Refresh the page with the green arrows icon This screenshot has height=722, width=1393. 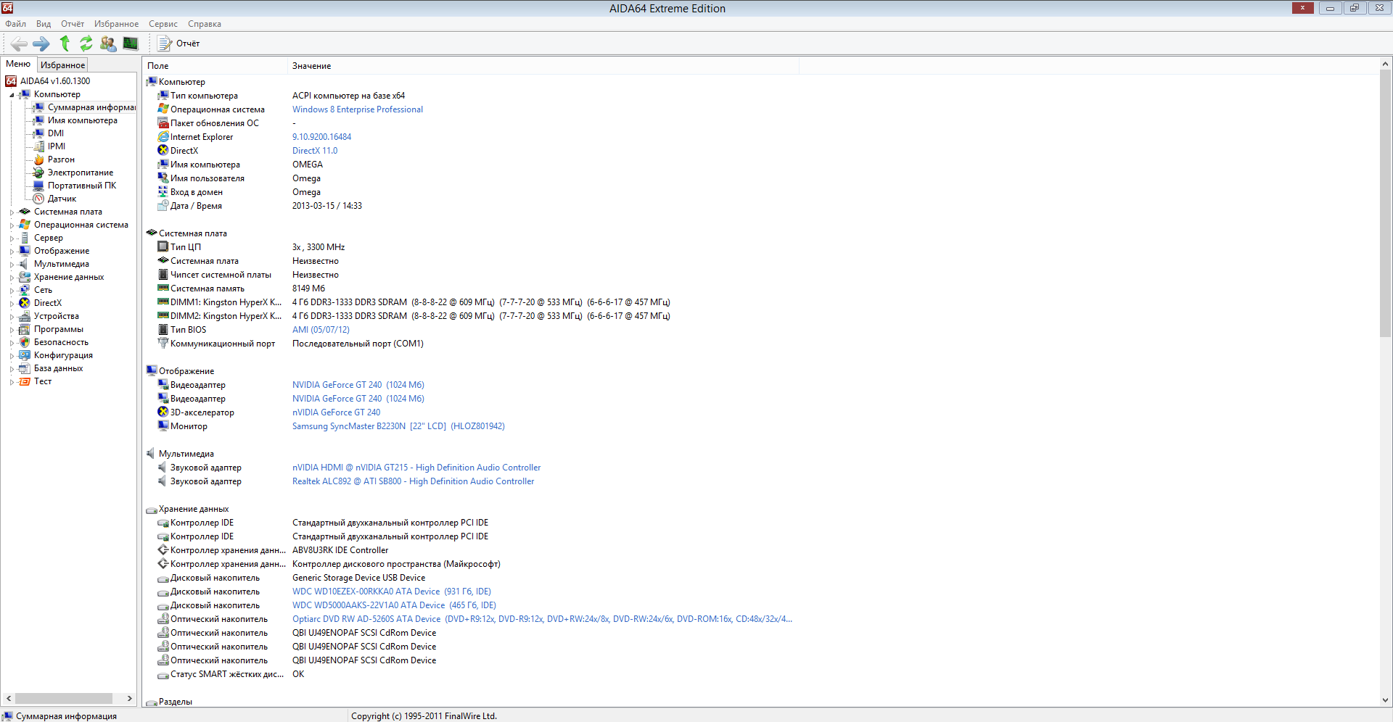click(x=86, y=43)
